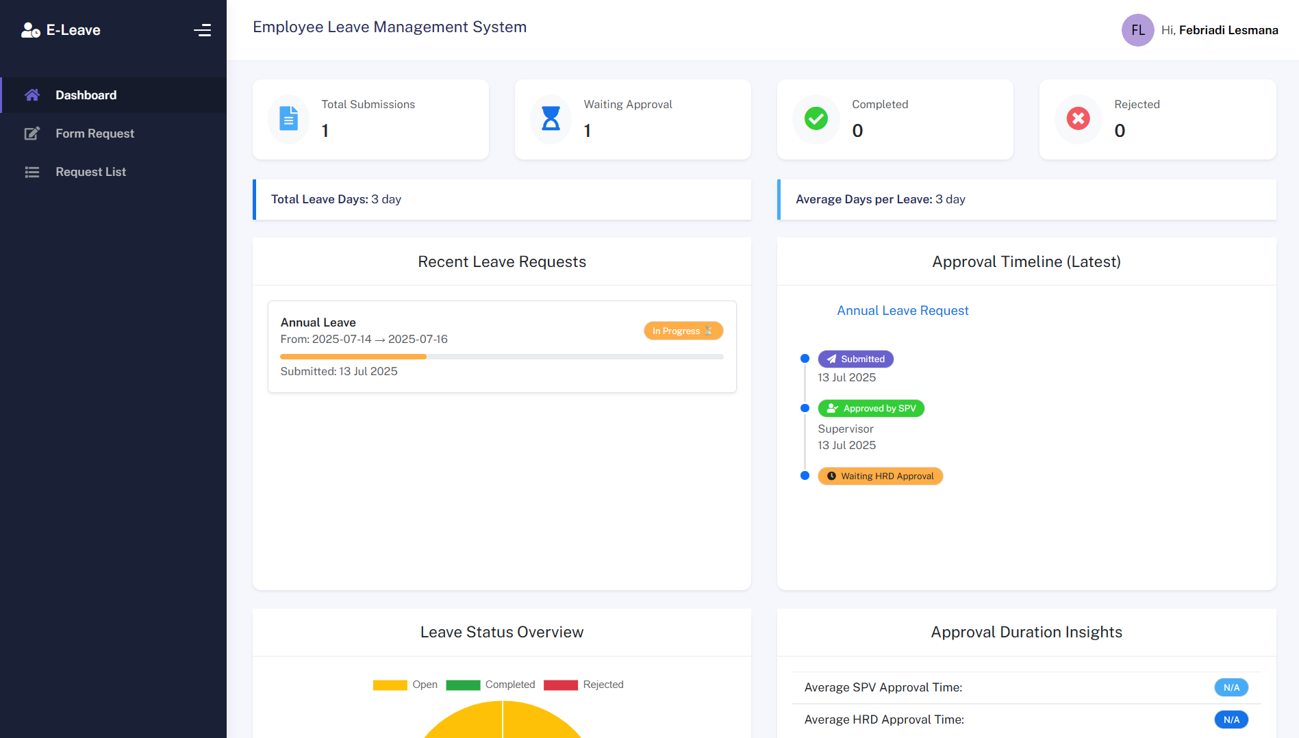Click the Completed green checkmark icon
1299x738 pixels.
816,118
